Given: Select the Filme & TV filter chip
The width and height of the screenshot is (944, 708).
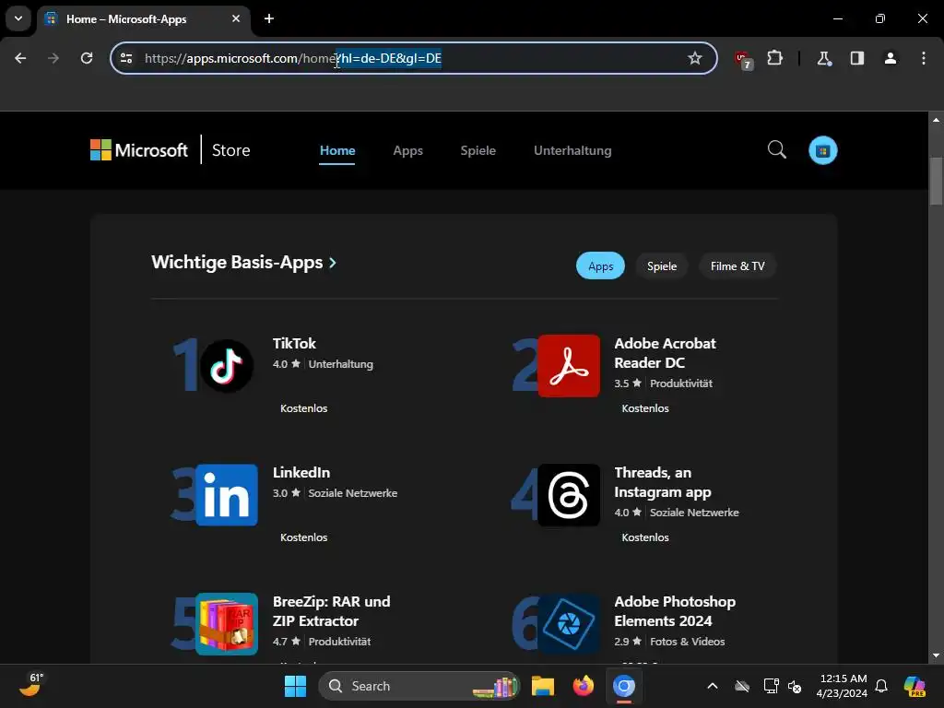Looking at the screenshot, I should pyautogui.click(x=737, y=266).
